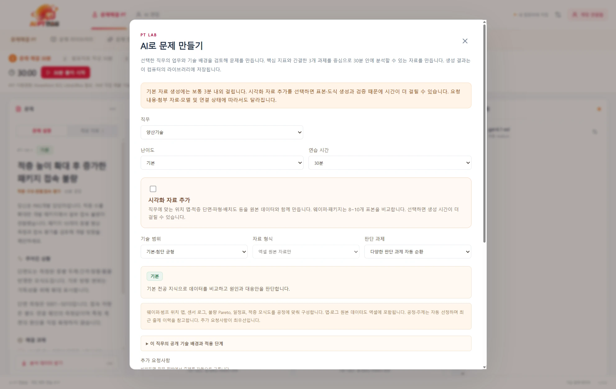Image resolution: width=616 pixels, height=389 pixels.
Task: Click the 난이도 field label
Action: point(148,150)
